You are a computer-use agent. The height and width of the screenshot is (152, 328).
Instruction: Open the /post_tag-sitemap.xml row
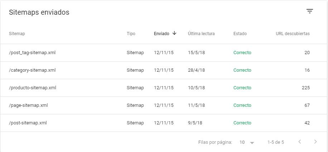[x=32, y=53]
